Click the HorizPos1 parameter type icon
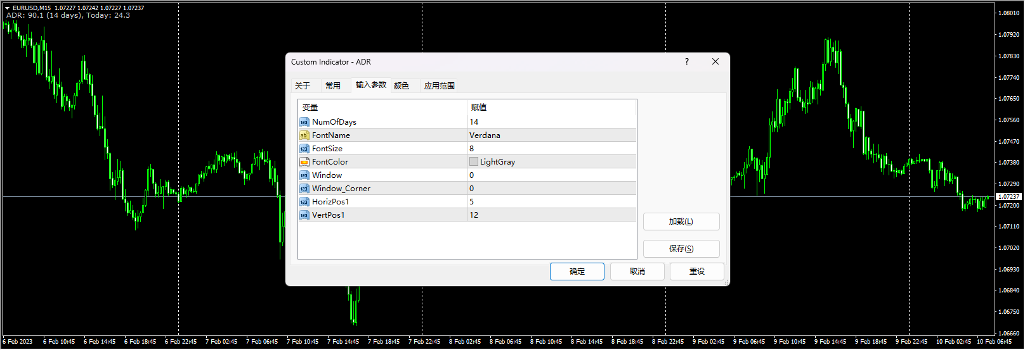 pos(304,202)
